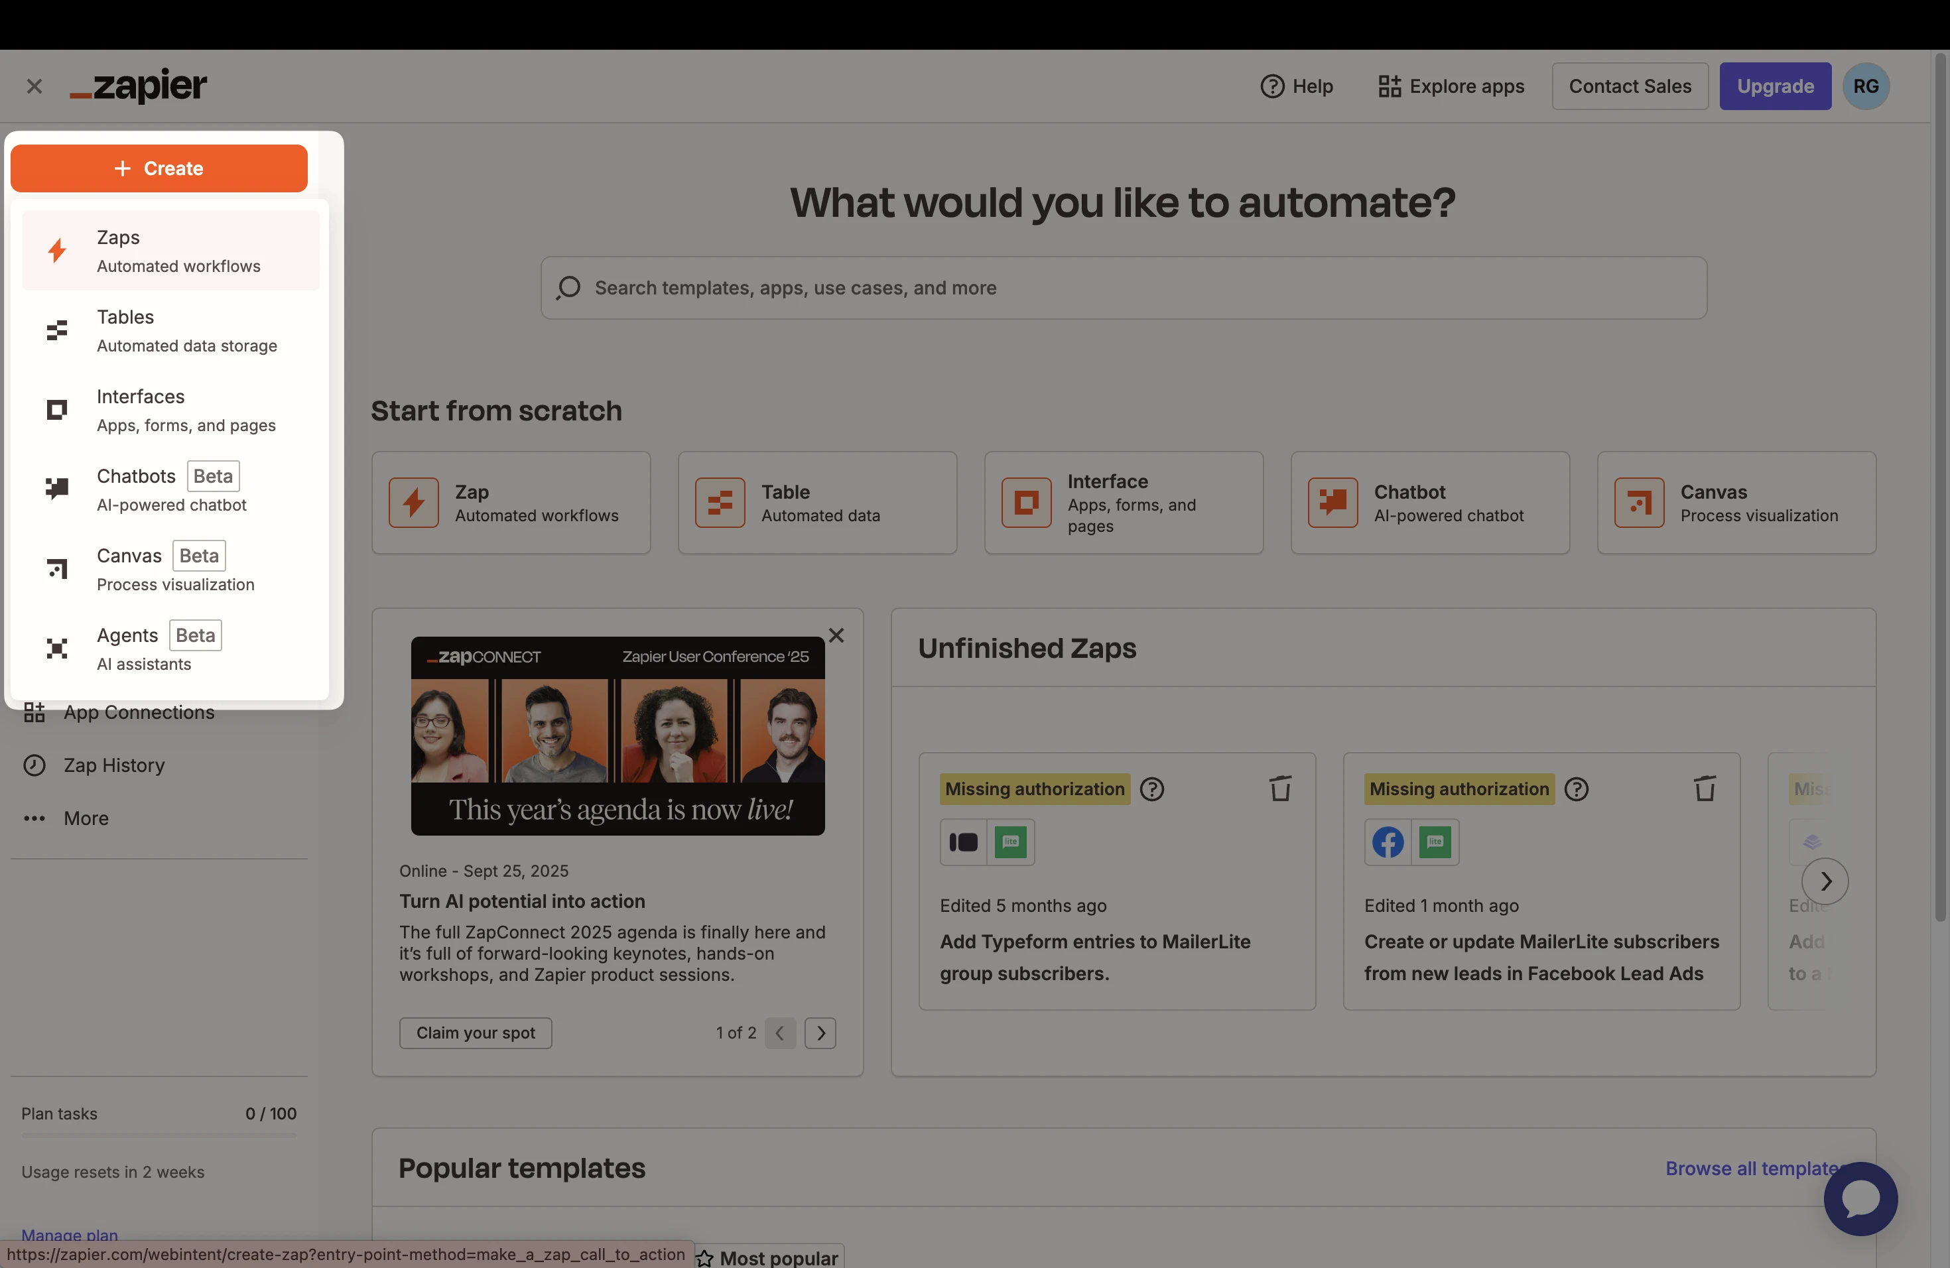Screen dimensions: 1950x1268
Task: Delete the Typeform to MailerLite Zap
Action: pos(1280,789)
